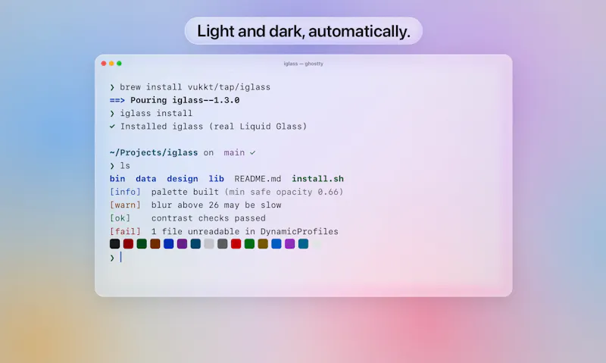Viewport: 606px width, 363px height.
Task: Click the dark navy teal swatch
Action: tap(195, 244)
